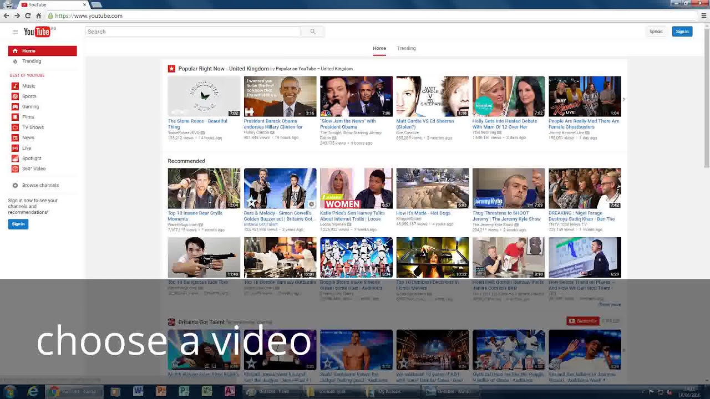Open Word from the taskbar
This screenshot has height=399, width=710.
[138, 392]
